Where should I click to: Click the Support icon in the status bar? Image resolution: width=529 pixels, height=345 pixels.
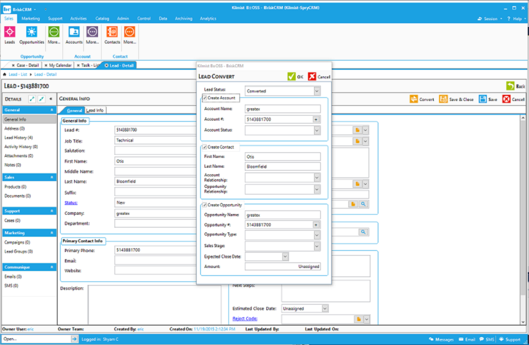pyautogui.click(x=501, y=339)
